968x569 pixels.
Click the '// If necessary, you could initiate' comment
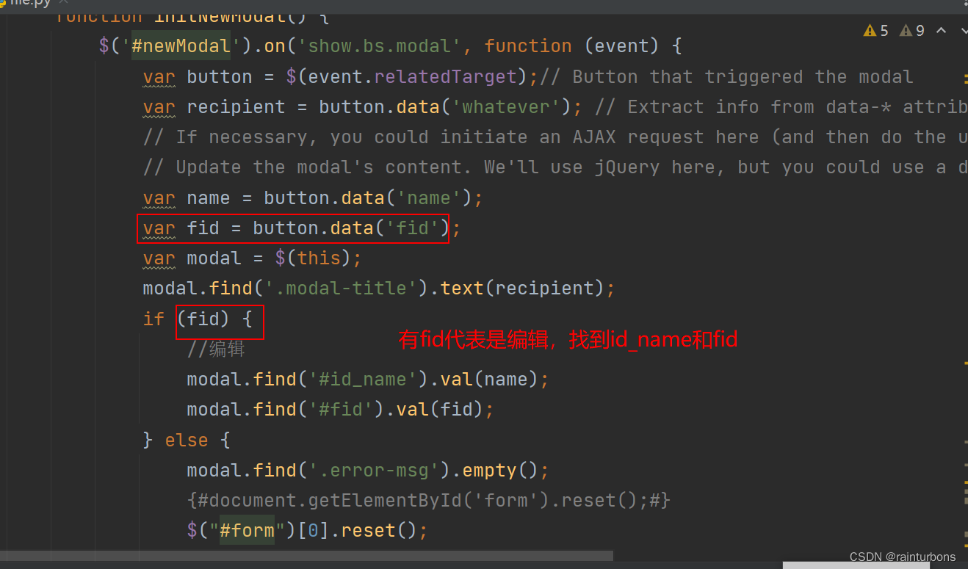[555, 137]
